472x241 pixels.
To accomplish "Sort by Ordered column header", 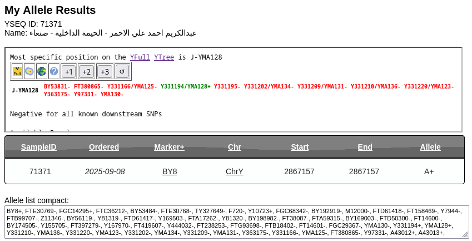I will (104, 147).
